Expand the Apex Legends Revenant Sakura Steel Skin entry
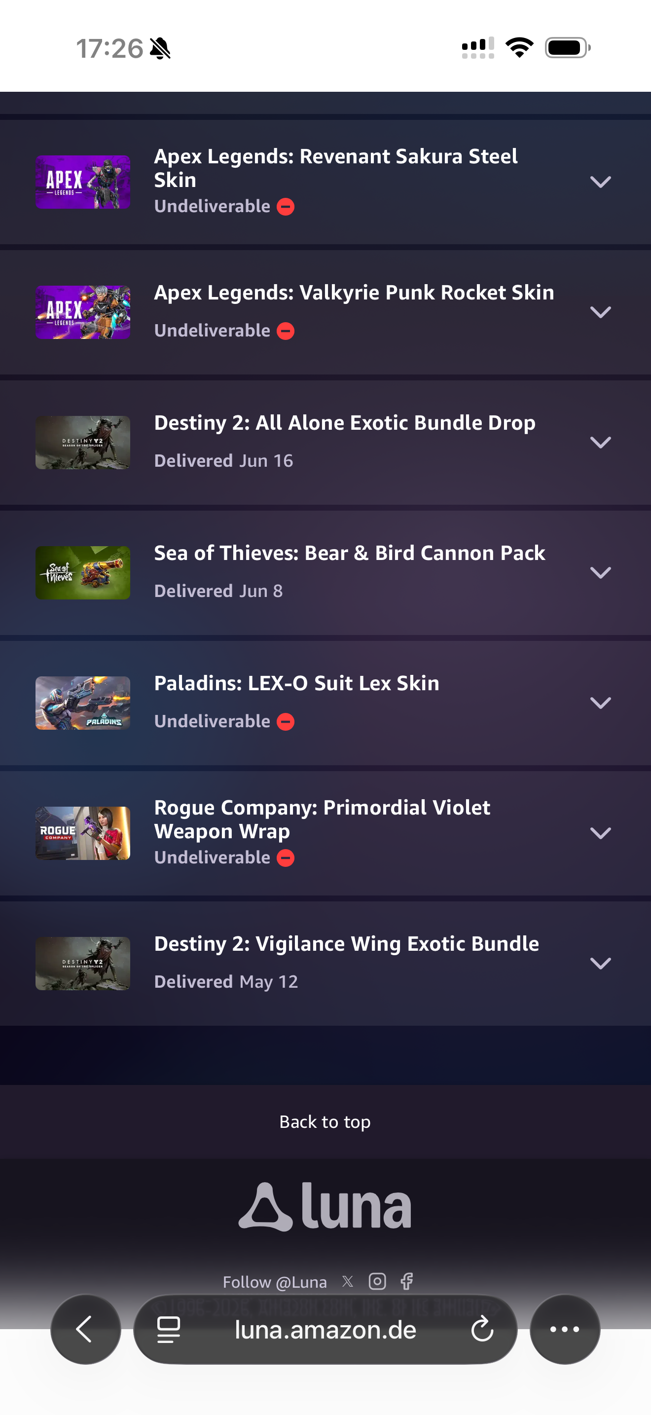Viewport: 651px width, 1415px height. 601,182
